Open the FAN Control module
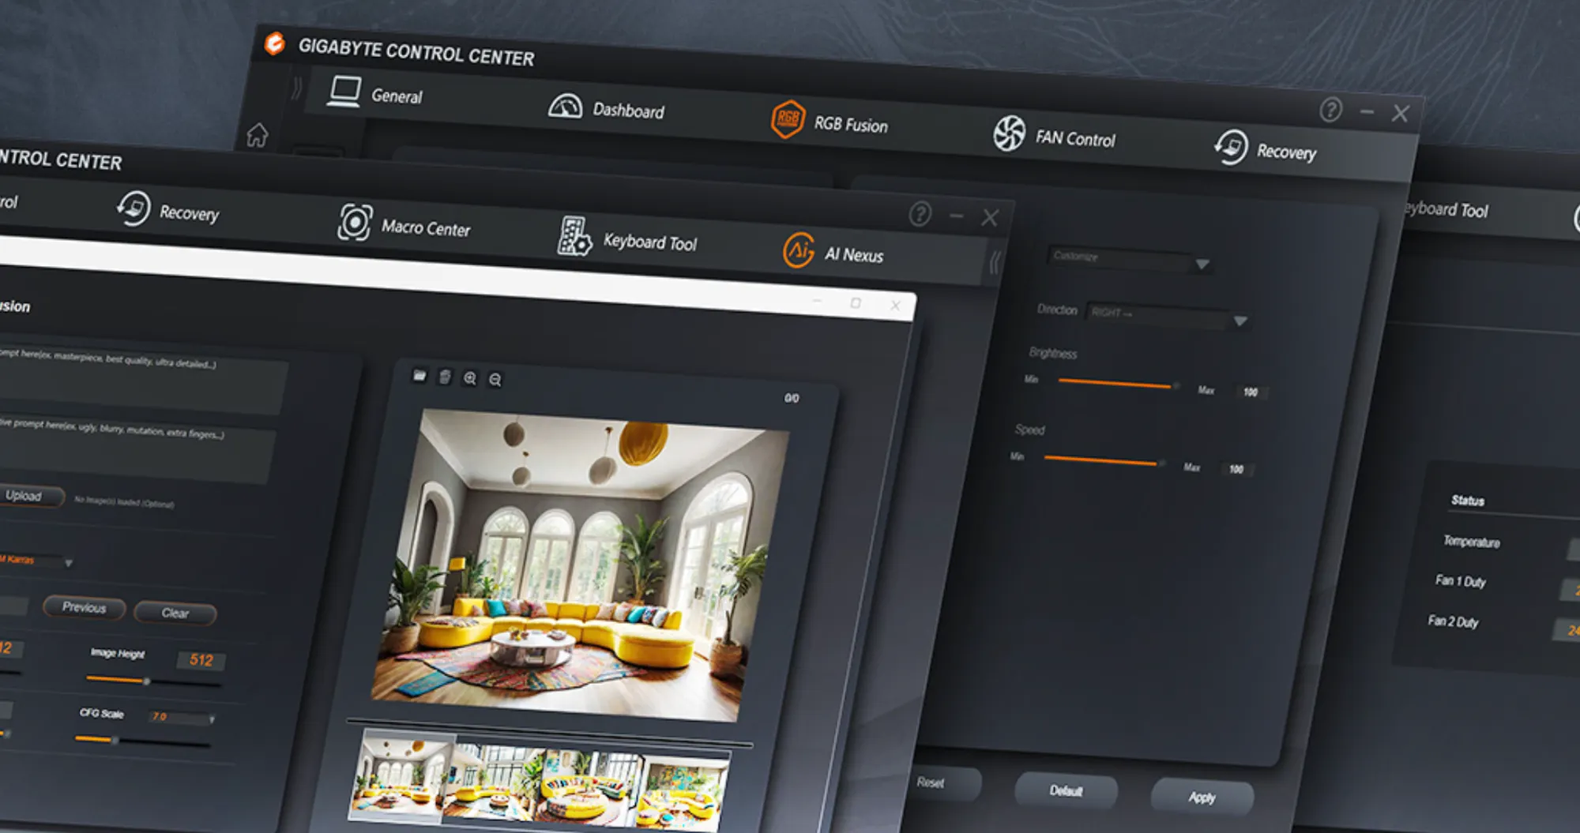The width and height of the screenshot is (1580, 833). point(1054,136)
